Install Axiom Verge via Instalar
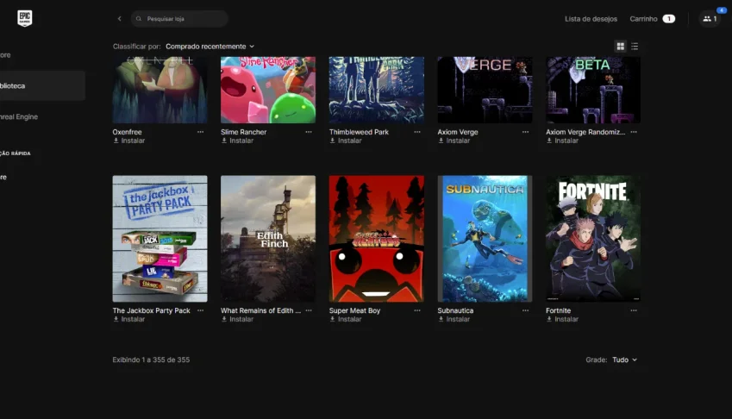The width and height of the screenshot is (732, 419). click(454, 141)
